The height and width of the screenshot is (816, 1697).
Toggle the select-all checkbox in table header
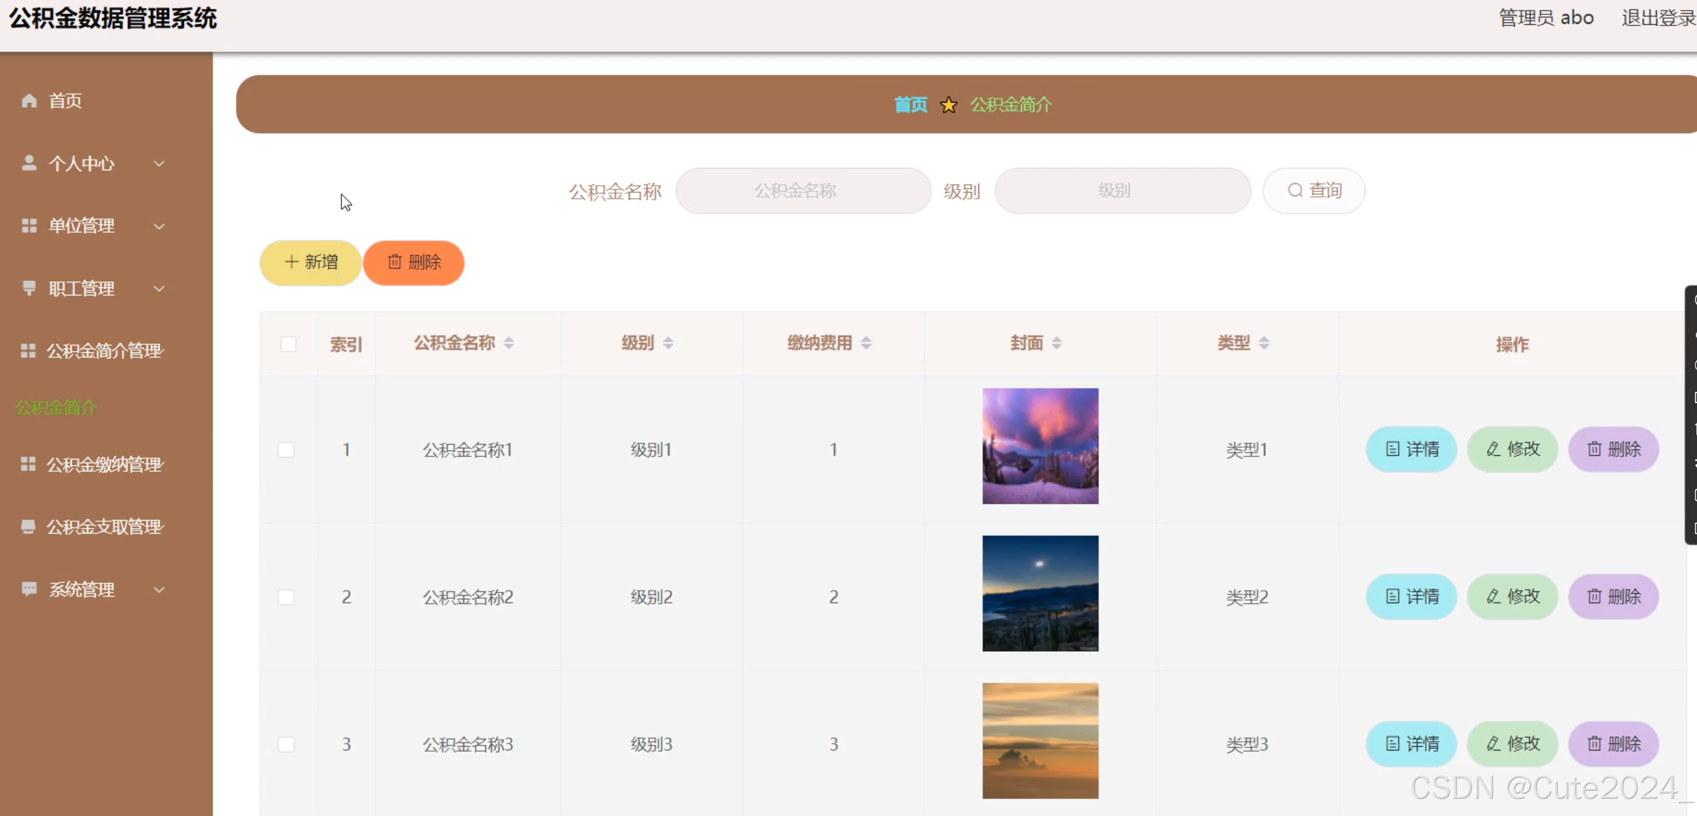(x=289, y=344)
